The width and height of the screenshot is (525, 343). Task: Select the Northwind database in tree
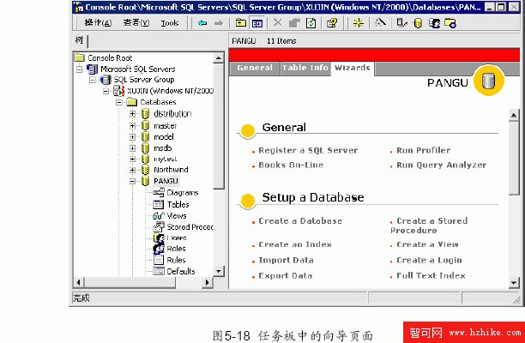[171, 170]
